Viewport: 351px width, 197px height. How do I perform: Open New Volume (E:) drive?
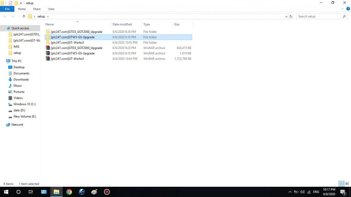pyautogui.click(x=25, y=116)
